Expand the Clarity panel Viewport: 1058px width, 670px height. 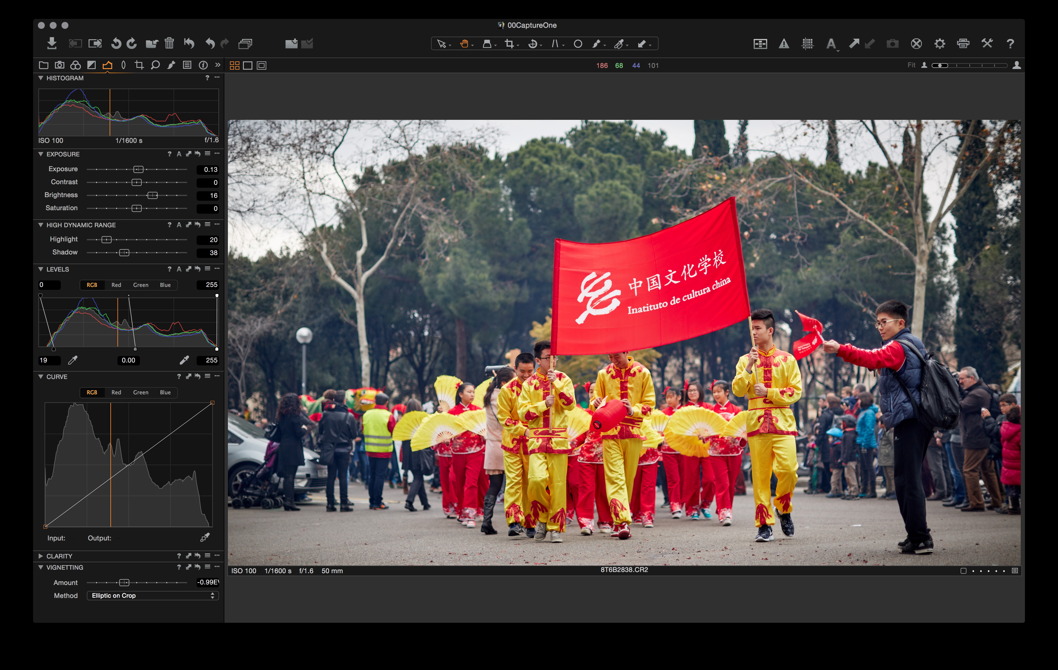pos(41,556)
